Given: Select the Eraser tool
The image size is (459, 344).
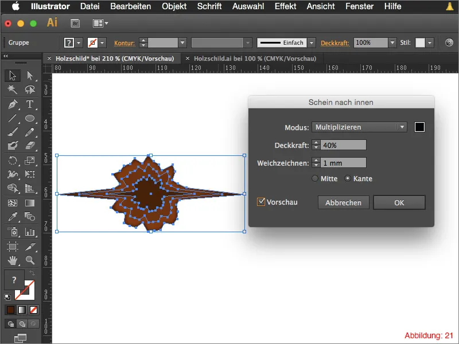Looking at the screenshot, I should point(30,146).
